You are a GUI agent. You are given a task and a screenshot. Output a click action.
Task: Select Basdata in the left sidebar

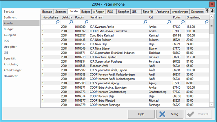coord(21,12)
